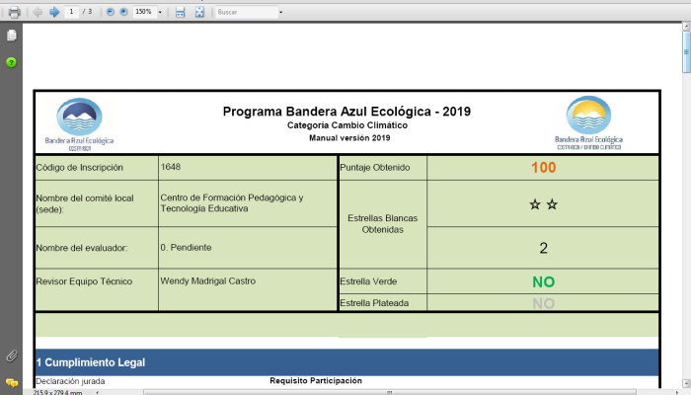Expand the Buscar search options dropdown
The width and height of the screenshot is (691, 395).
pyautogui.click(x=280, y=12)
